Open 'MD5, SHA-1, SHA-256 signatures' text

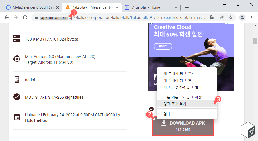tap(54, 97)
